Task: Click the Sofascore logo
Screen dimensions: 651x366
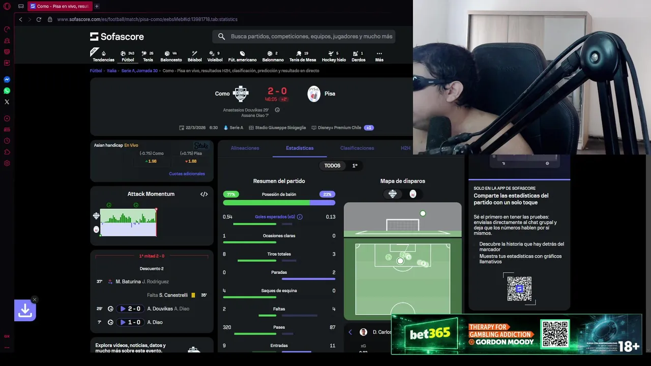Action: [x=117, y=37]
